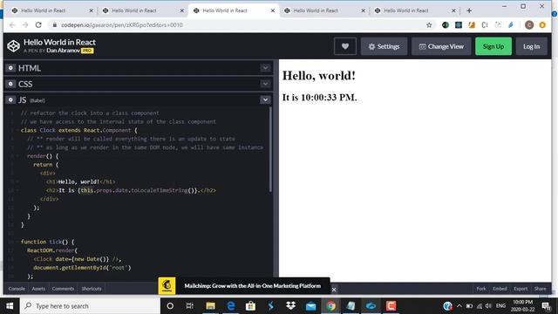The height and width of the screenshot is (314, 558).
Task: Fork this pen
Action: point(481,289)
